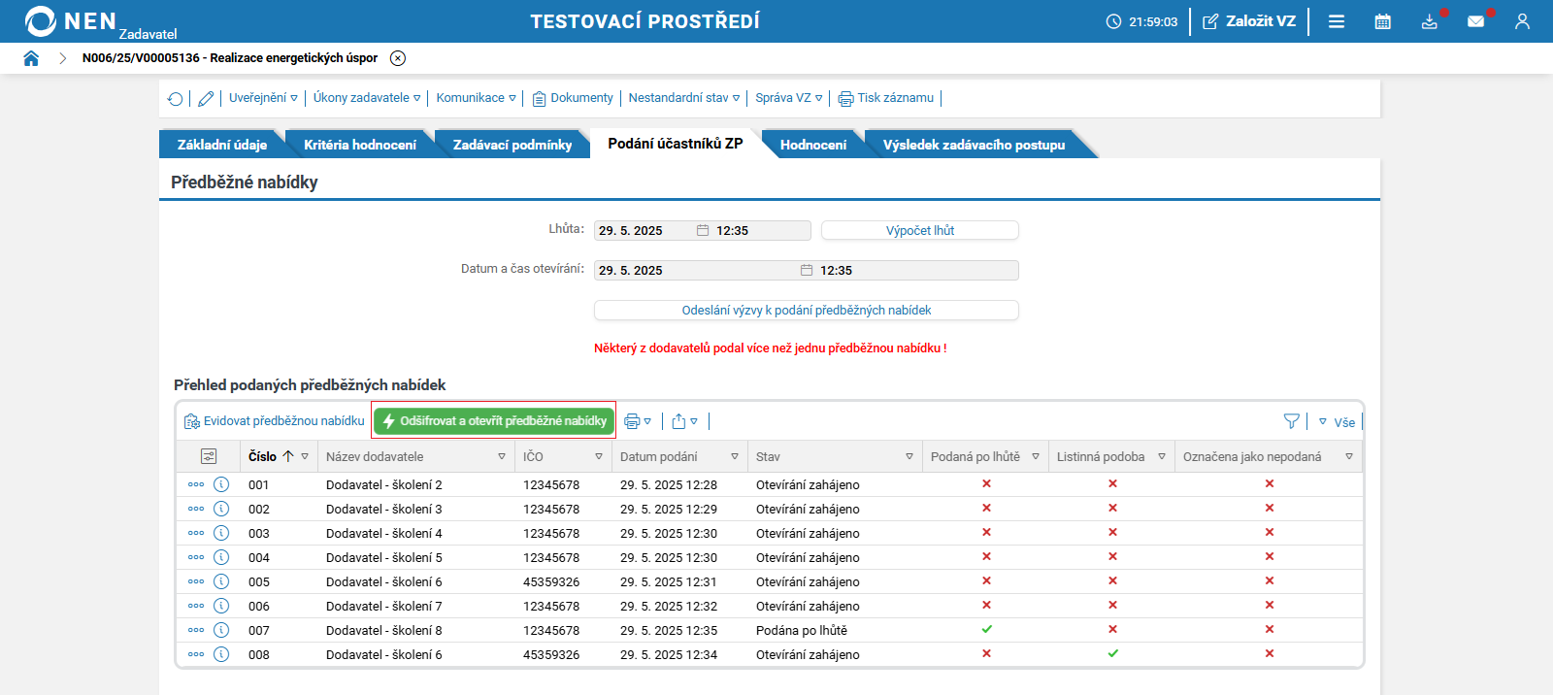Open the hamburger menu icon
The image size is (1553, 695).
pos(1337,21)
